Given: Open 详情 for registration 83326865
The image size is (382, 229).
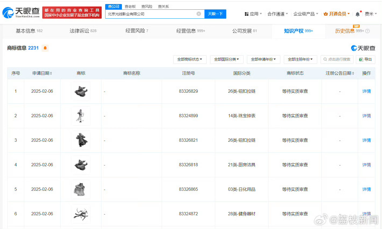Looking at the screenshot, I should click(x=366, y=189).
